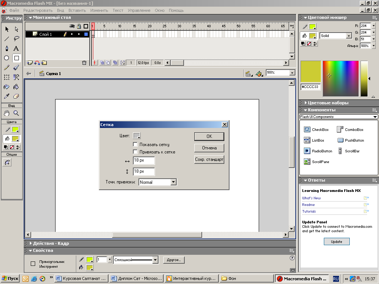The width and height of the screenshot is (379, 284).
Task: Toggle onion skin outlines button
Action: tap(108, 63)
